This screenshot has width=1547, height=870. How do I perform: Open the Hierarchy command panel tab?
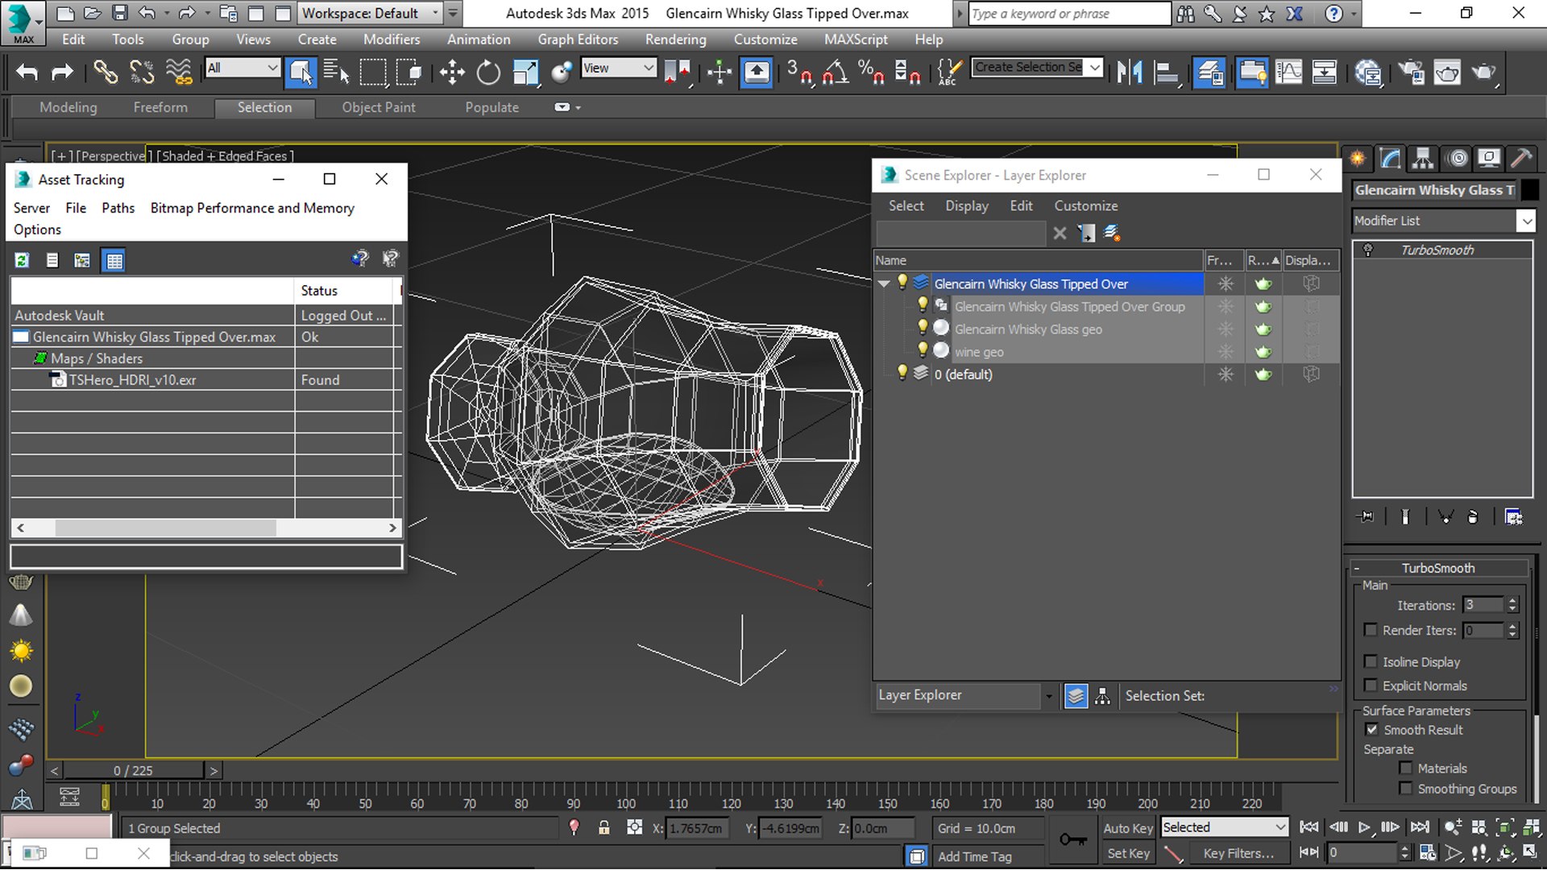coord(1423,158)
